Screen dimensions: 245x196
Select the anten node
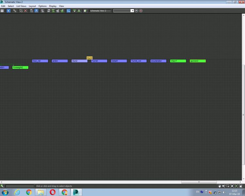(x=60, y=61)
